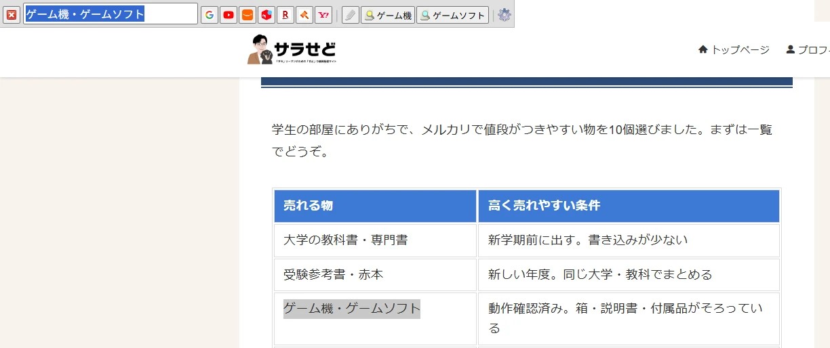Select the 大学の教科書・専門書 cell
The height and width of the screenshot is (348, 830).
pos(375,240)
